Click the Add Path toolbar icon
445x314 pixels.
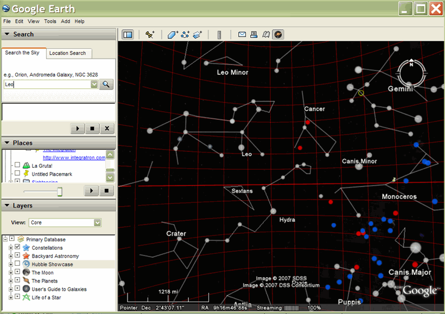click(185, 35)
